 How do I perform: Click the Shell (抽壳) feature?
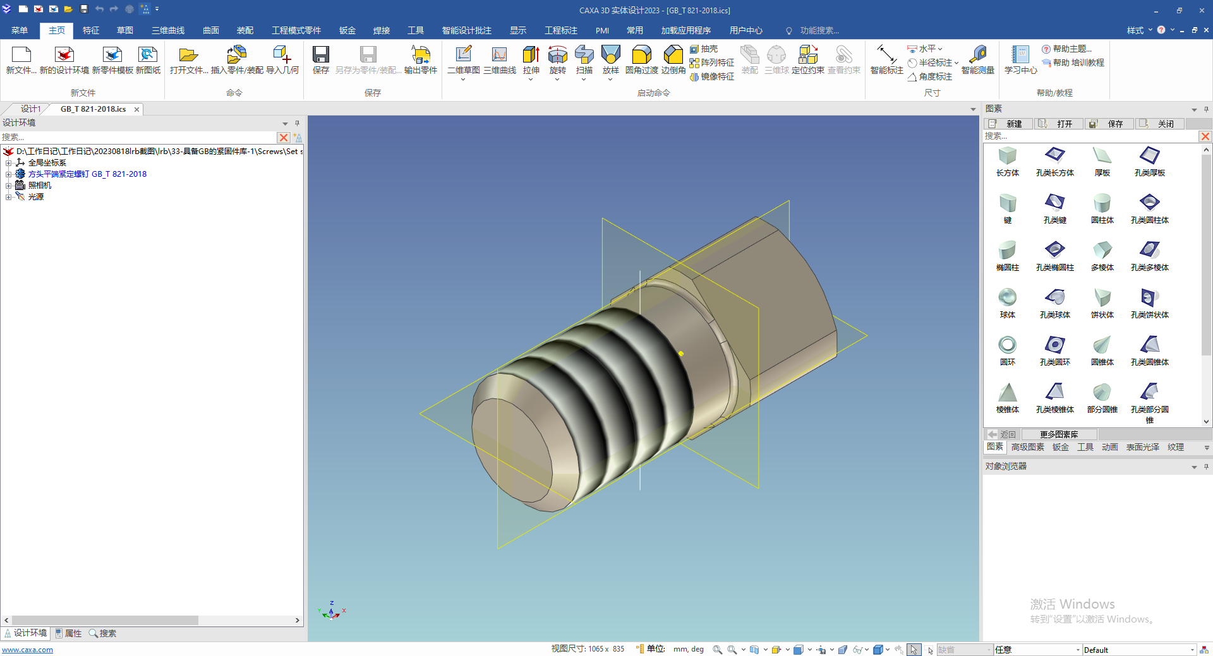(704, 49)
